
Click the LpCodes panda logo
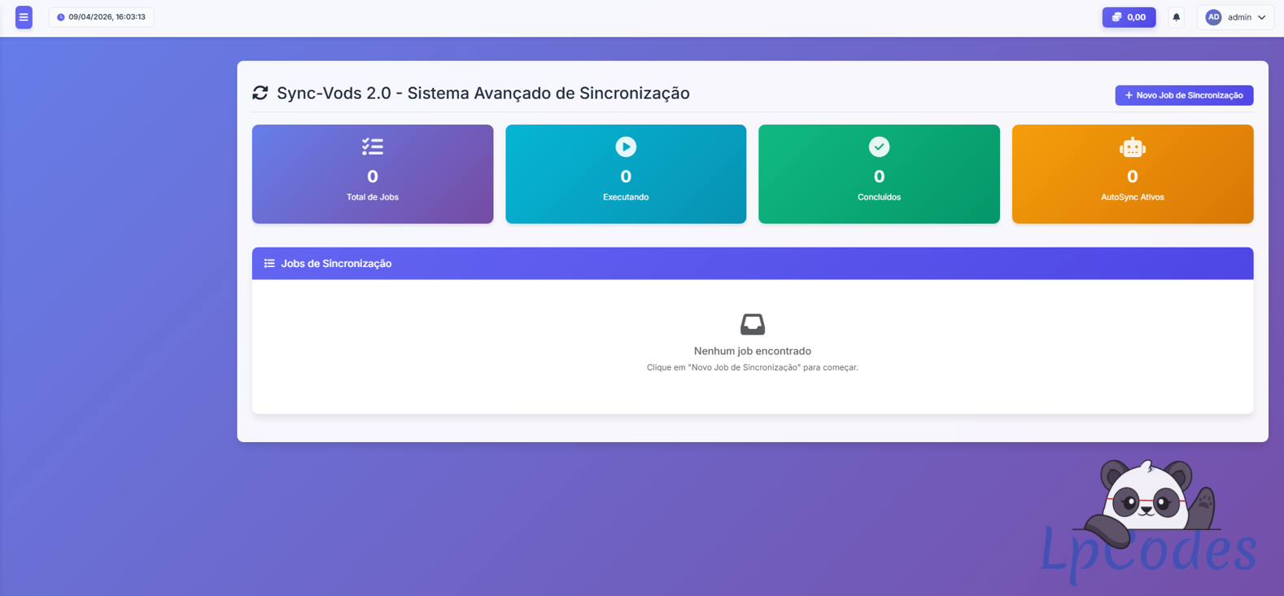(x=1148, y=521)
